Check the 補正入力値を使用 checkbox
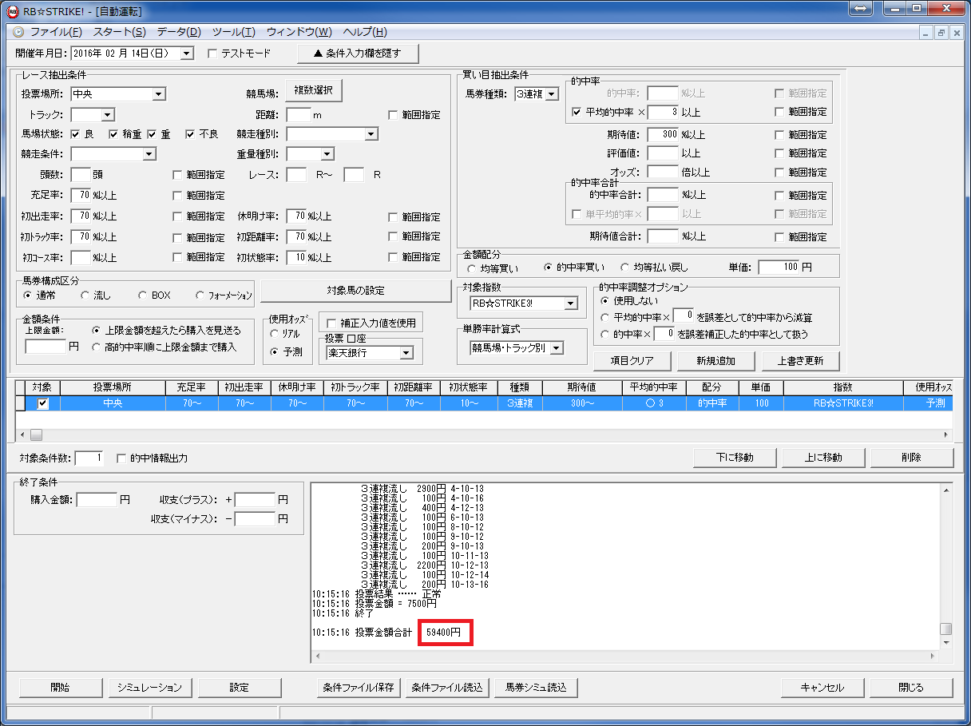The width and height of the screenshot is (971, 726). [331, 323]
